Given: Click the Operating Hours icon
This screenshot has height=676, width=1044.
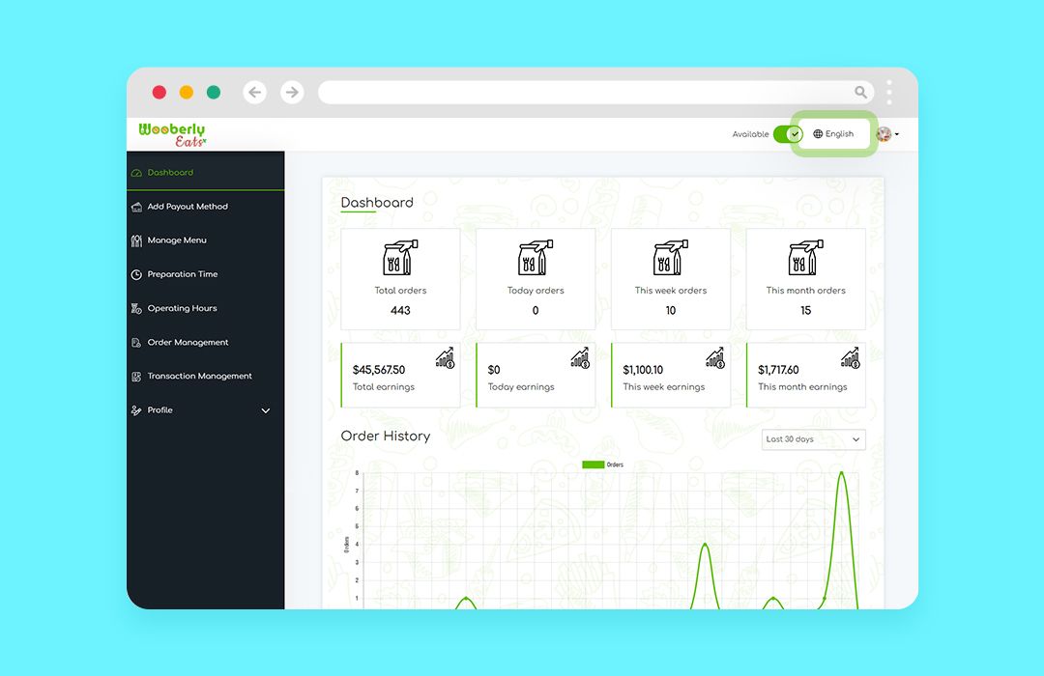Looking at the screenshot, I should 136,309.
